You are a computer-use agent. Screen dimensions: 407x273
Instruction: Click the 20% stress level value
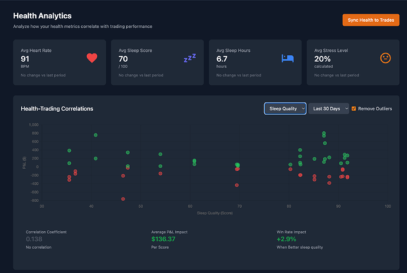tap(322, 59)
